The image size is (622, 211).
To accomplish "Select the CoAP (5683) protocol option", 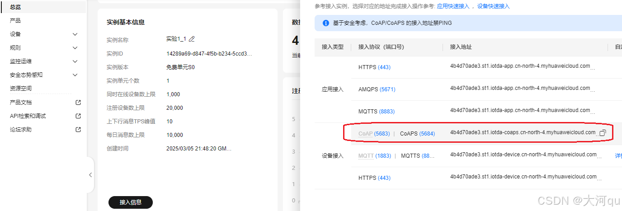I will [x=374, y=134].
